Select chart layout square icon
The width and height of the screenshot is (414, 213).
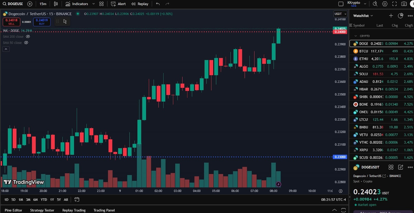(x=341, y=4)
